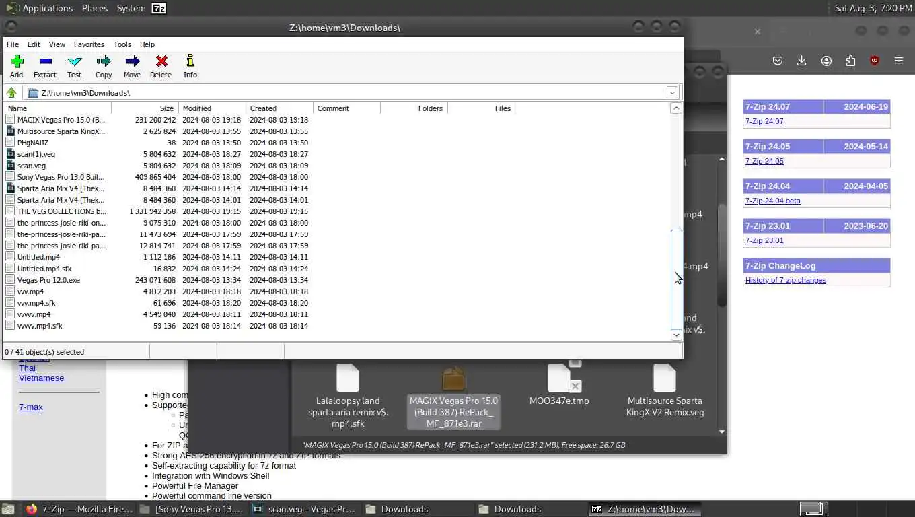This screenshot has width=915, height=517.
Task: Sort by Size column header
Action: [145, 108]
